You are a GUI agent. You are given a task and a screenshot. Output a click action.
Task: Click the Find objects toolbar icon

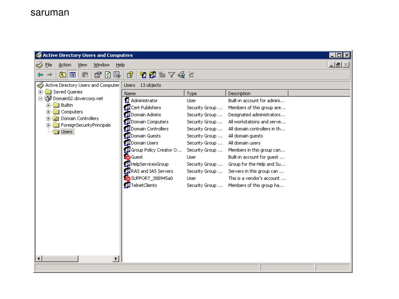(x=181, y=75)
